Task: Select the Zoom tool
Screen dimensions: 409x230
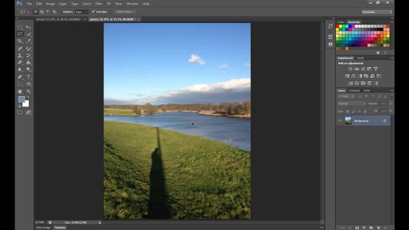Action: click(28, 91)
